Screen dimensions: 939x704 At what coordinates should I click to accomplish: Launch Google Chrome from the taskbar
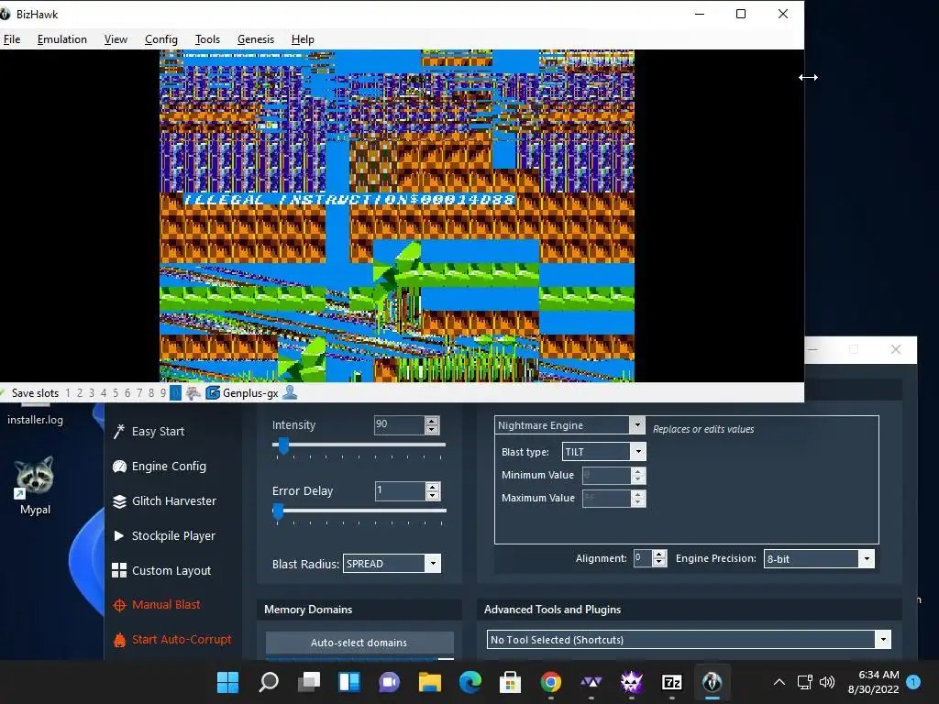pyautogui.click(x=551, y=682)
